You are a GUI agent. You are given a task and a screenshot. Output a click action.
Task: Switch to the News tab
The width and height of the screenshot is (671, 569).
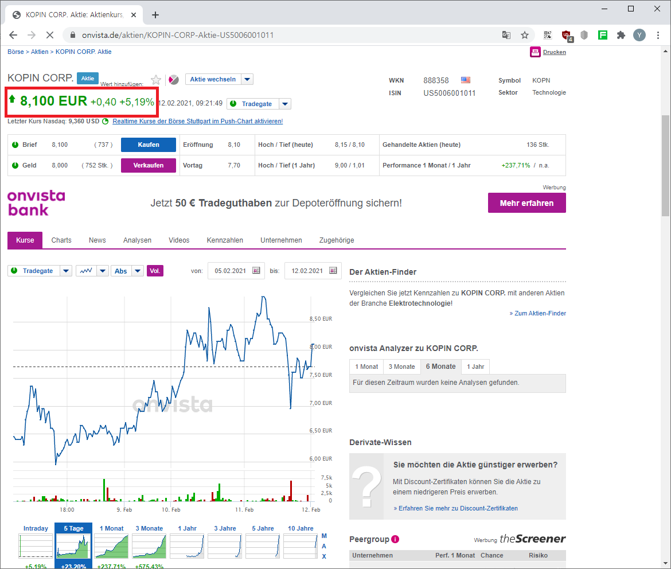[97, 240]
